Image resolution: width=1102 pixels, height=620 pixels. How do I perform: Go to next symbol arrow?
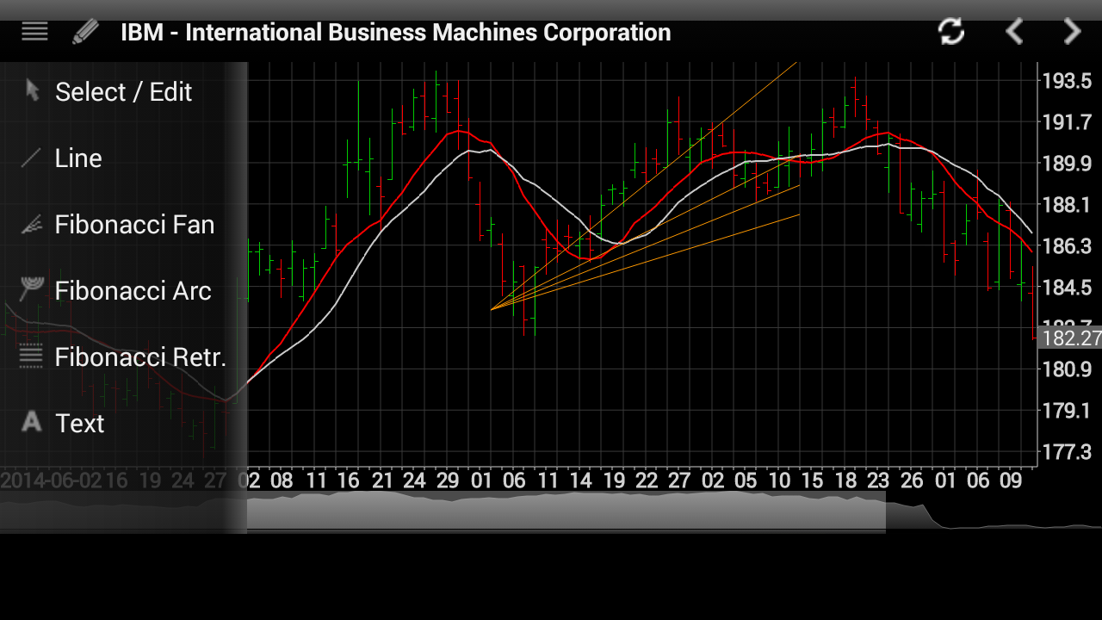1072,33
